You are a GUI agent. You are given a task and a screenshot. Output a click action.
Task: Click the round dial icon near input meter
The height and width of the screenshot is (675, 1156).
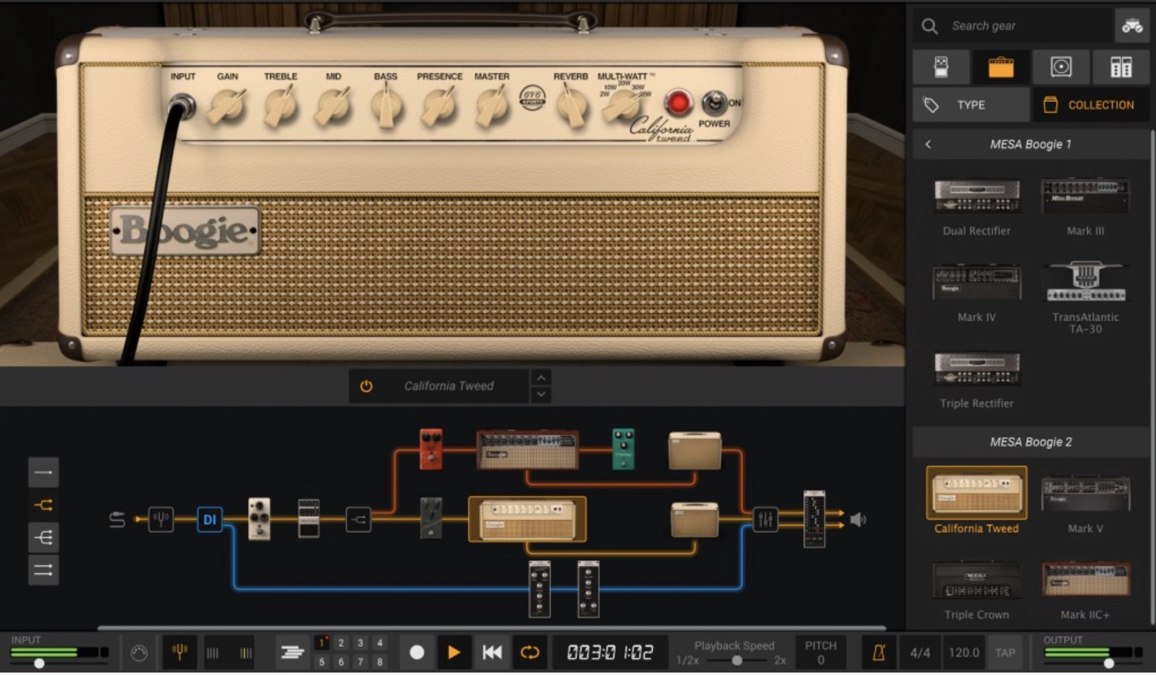pos(139,654)
